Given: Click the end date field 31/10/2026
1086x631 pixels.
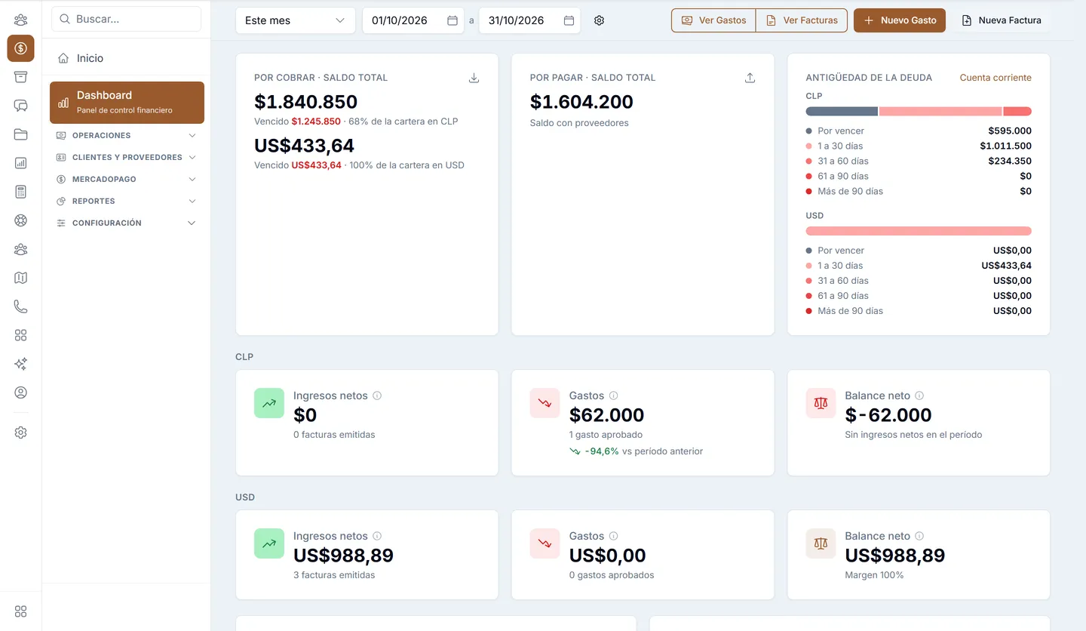Looking at the screenshot, I should (x=529, y=20).
